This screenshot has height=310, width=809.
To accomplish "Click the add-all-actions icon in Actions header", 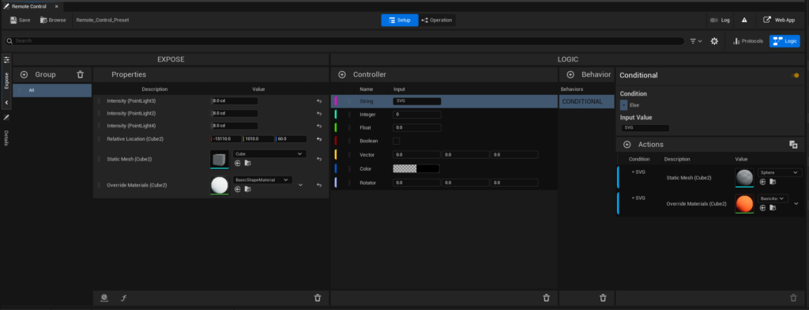I will tap(793, 145).
